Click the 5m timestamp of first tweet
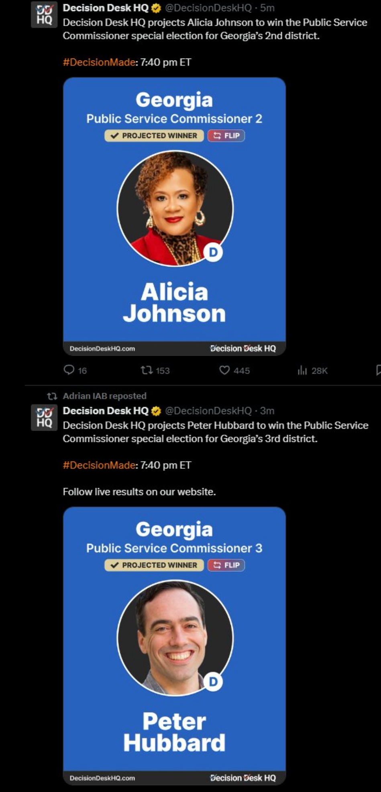This screenshot has width=381, height=792. click(267, 8)
